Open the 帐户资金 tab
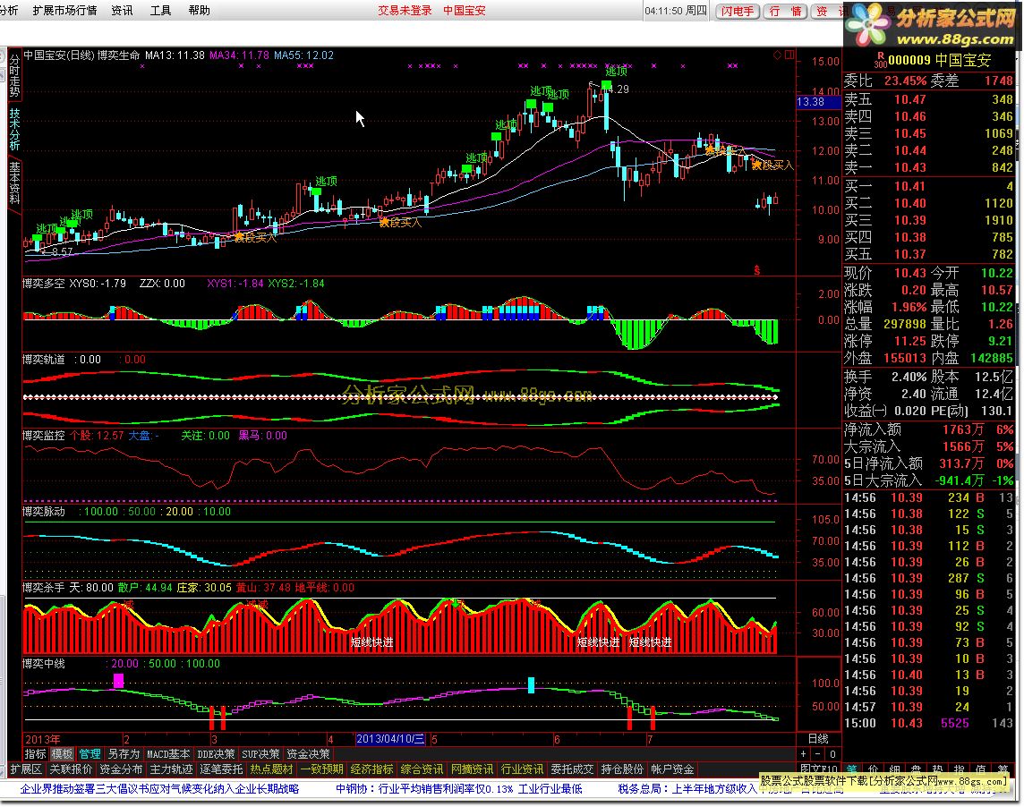 672,769
